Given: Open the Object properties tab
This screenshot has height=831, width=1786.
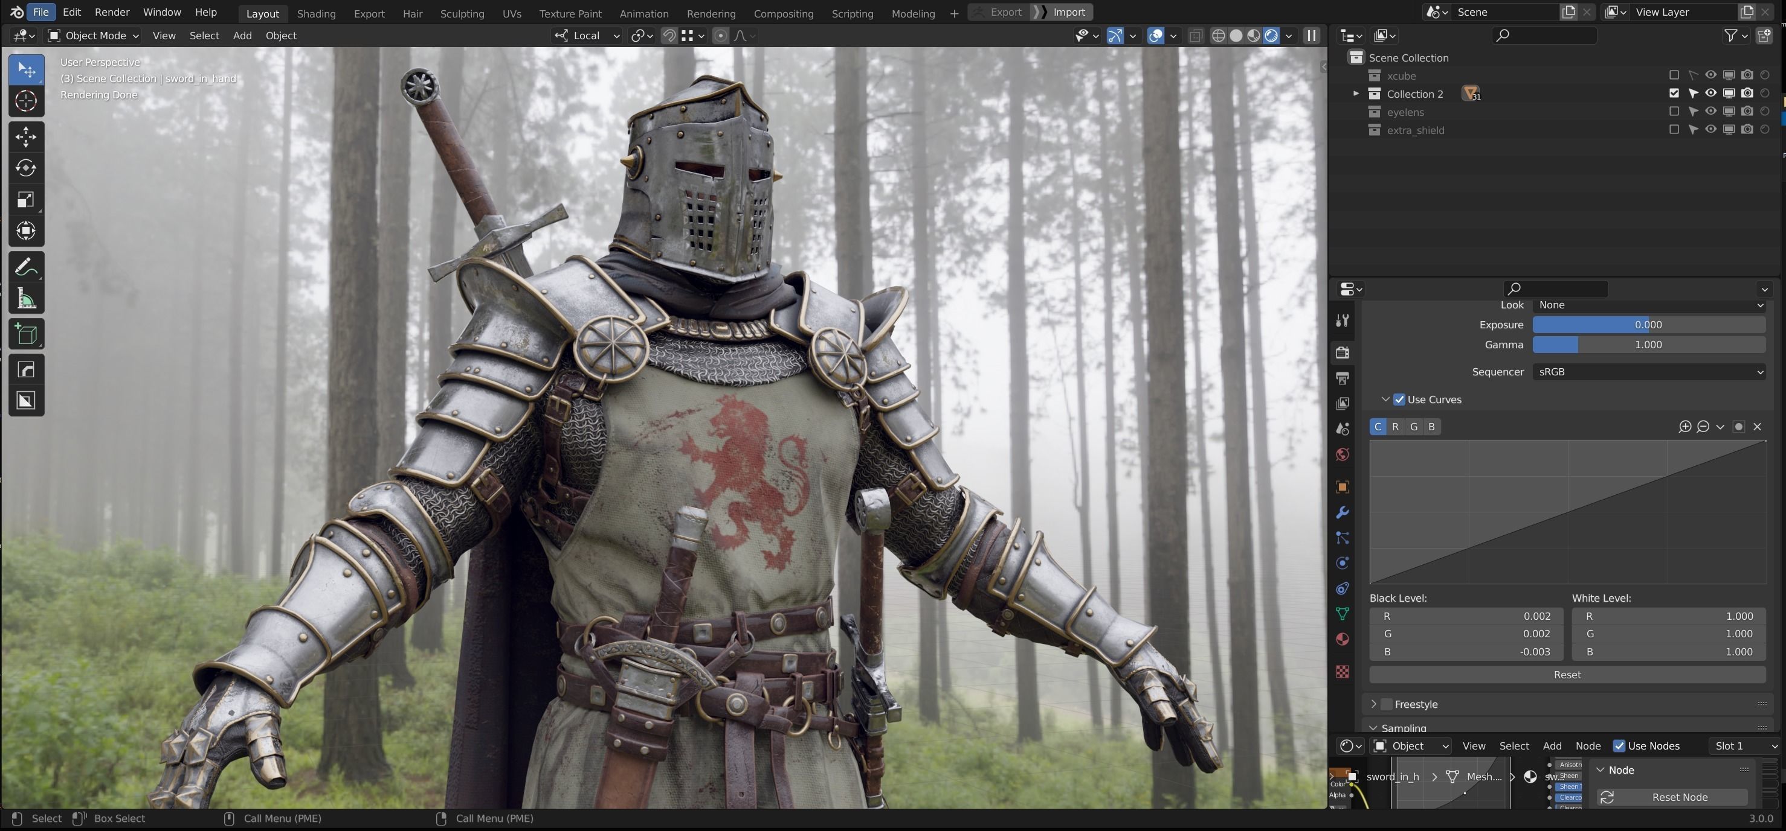Looking at the screenshot, I should [1343, 488].
